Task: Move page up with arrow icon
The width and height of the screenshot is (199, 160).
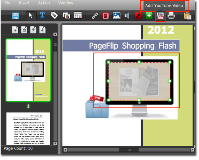Action: 33,30
